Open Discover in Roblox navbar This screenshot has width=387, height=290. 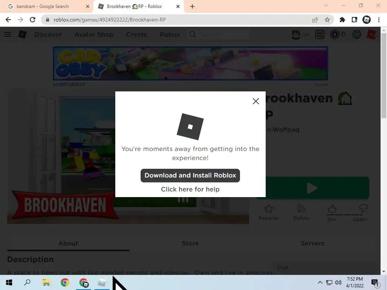pyautogui.click(x=48, y=34)
